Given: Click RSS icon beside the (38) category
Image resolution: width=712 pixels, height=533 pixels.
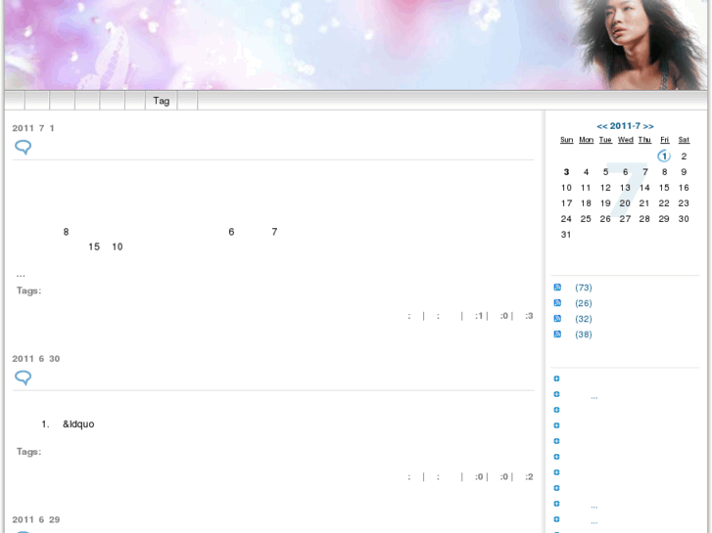Looking at the screenshot, I should coord(557,333).
